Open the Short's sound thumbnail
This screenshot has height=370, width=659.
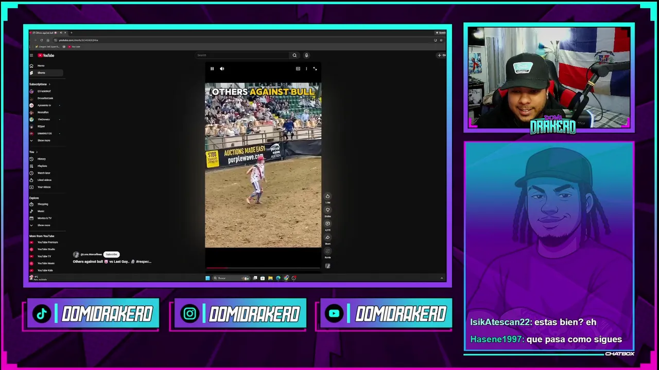[x=327, y=266]
